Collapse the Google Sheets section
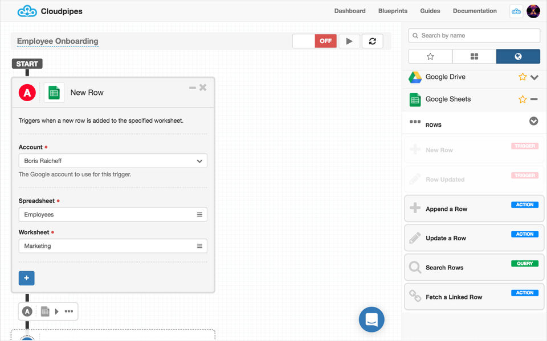This screenshot has width=547, height=341. (x=534, y=99)
